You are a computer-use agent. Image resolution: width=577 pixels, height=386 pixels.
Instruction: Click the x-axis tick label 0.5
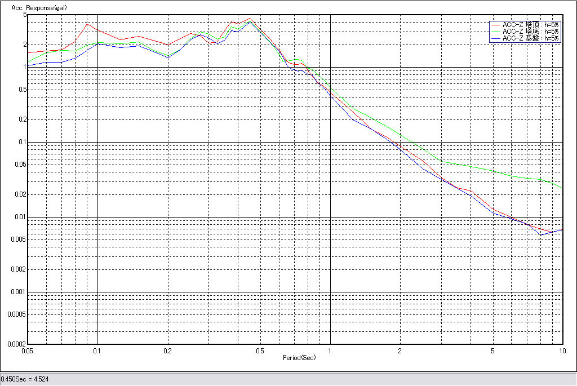pyautogui.click(x=260, y=351)
